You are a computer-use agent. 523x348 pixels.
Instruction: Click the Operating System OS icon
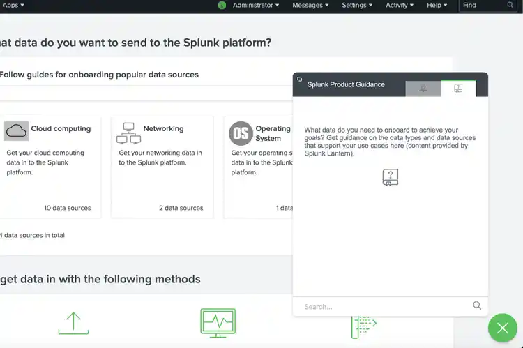point(241,133)
